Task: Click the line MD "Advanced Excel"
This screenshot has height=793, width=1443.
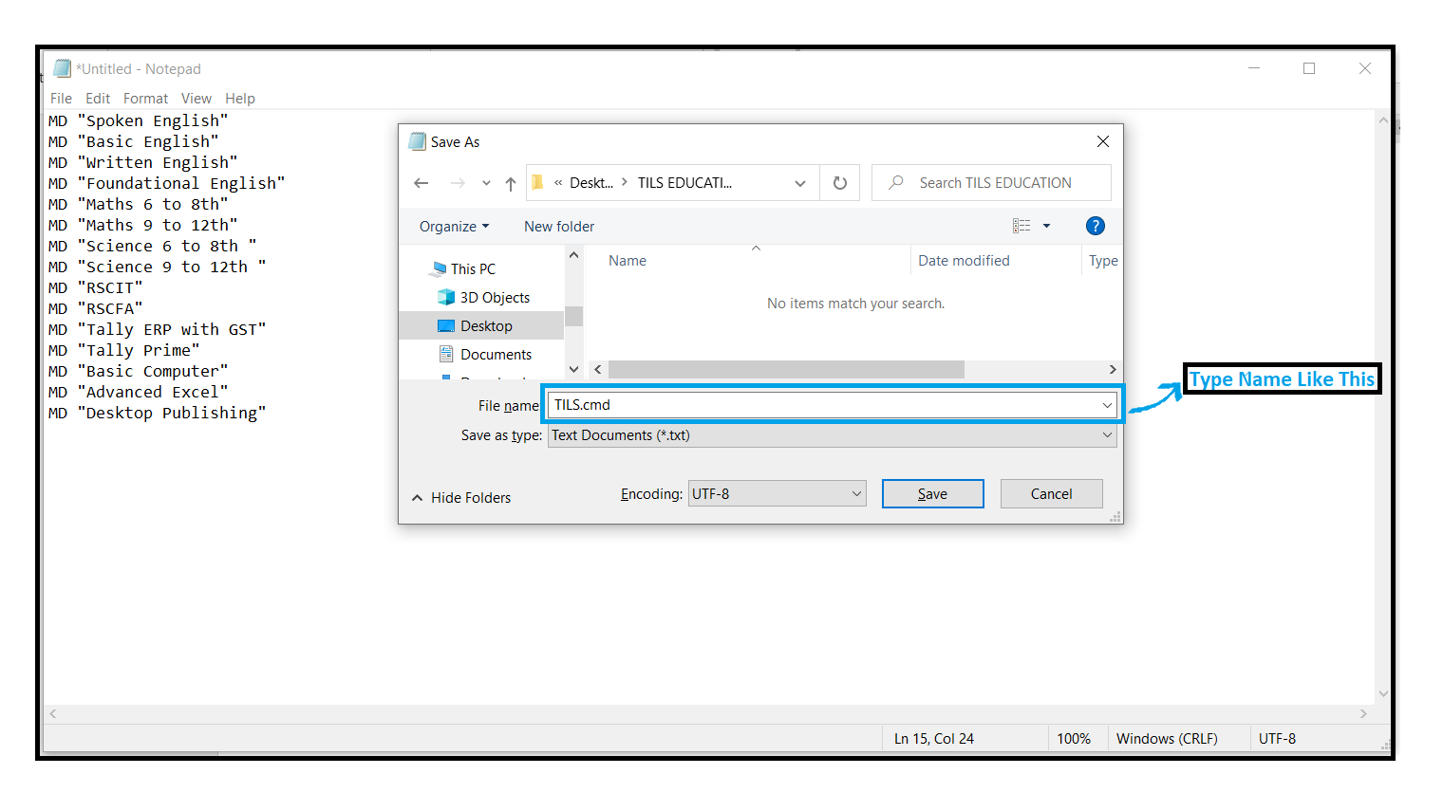Action: pos(139,392)
